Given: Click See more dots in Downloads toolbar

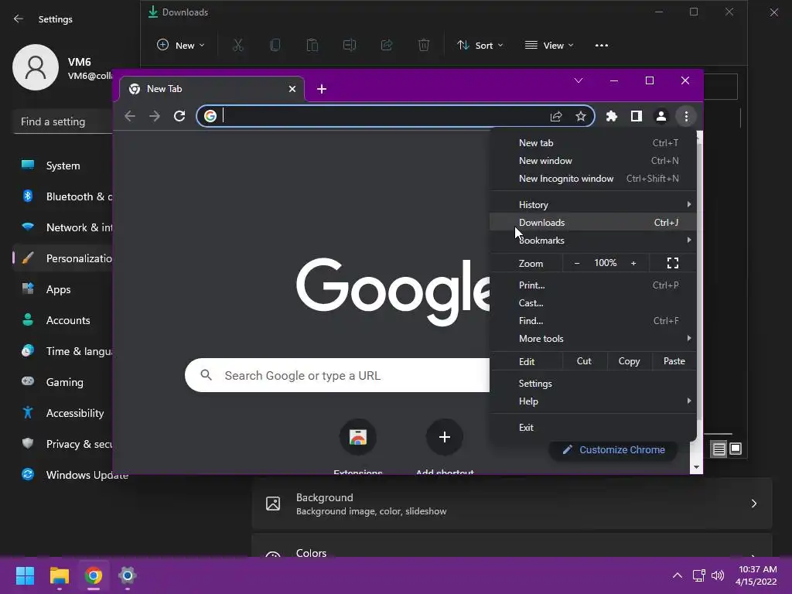Looking at the screenshot, I should pos(602,46).
